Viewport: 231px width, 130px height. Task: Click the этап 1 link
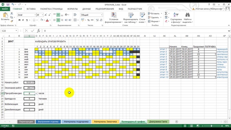(x=164, y=49)
